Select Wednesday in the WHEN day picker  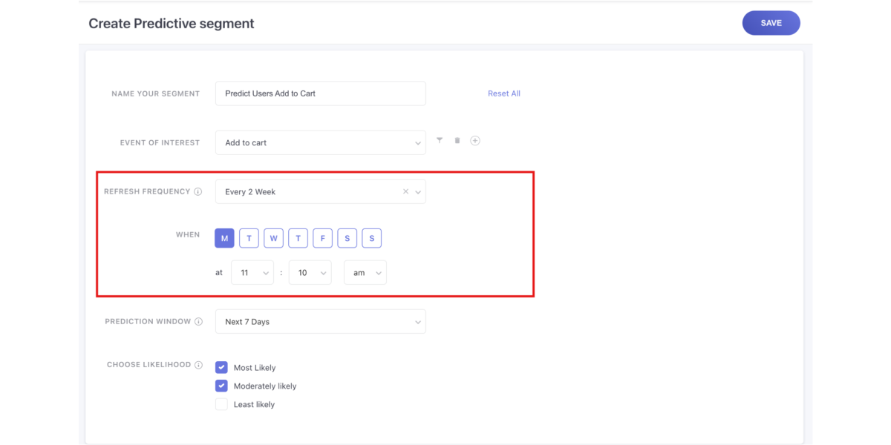273,238
